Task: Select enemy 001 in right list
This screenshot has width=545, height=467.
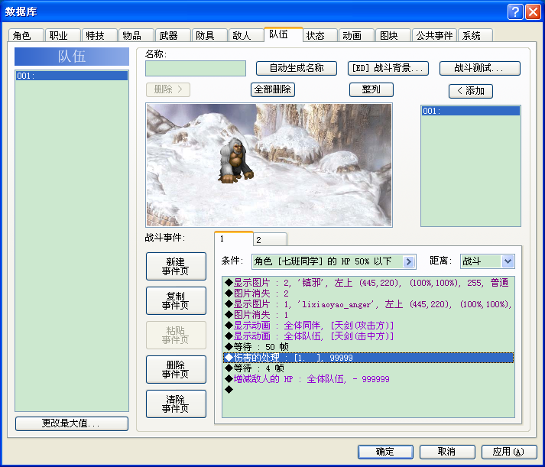Action: 471,111
